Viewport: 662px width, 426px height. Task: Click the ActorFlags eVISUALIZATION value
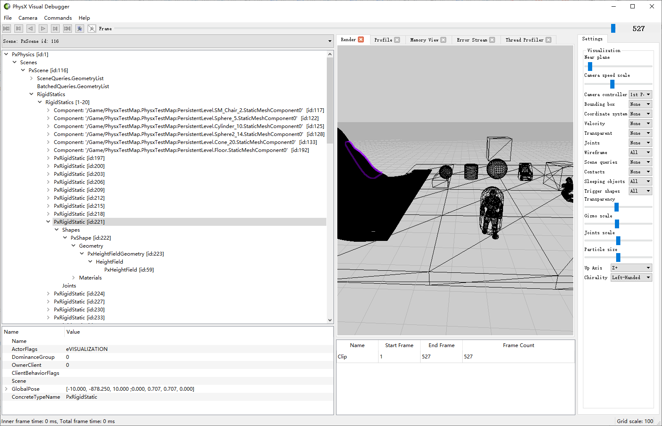[87, 349]
